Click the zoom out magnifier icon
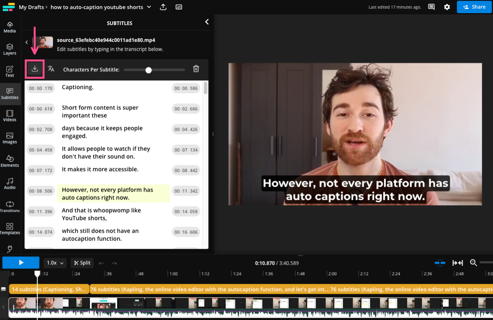The width and height of the screenshot is (493, 320). (x=473, y=263)
